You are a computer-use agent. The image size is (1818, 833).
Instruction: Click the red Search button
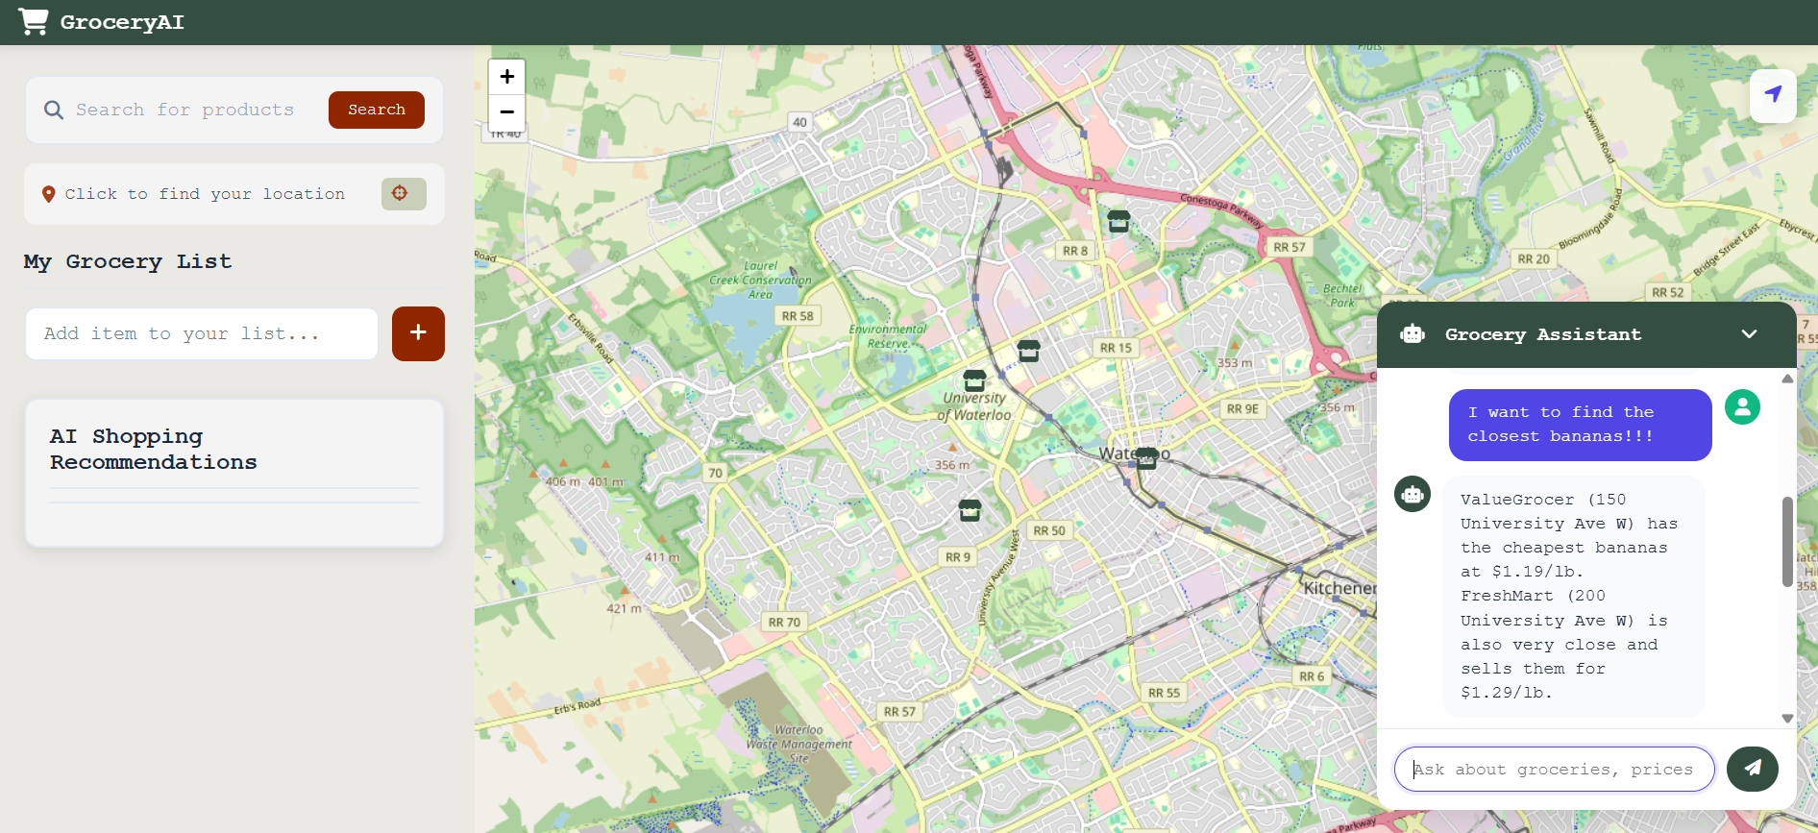[x=377, y=110]
